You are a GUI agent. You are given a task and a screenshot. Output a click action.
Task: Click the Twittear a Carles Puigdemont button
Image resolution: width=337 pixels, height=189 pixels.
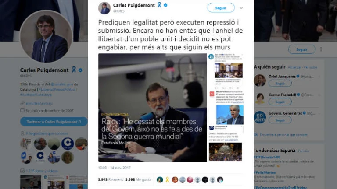(54, 122)
